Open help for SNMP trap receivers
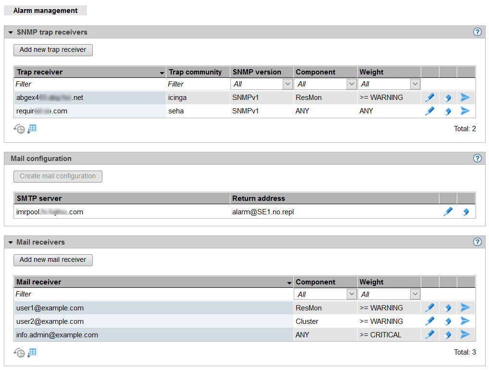This screenshot has width=489, height=370. [x=477, y=32]
